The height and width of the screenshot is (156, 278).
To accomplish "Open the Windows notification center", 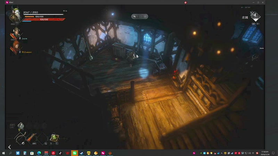I will (273, 153).
